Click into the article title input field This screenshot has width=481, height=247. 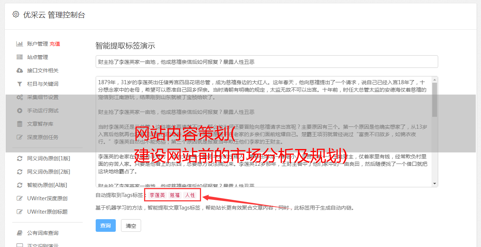coord(267,62)
